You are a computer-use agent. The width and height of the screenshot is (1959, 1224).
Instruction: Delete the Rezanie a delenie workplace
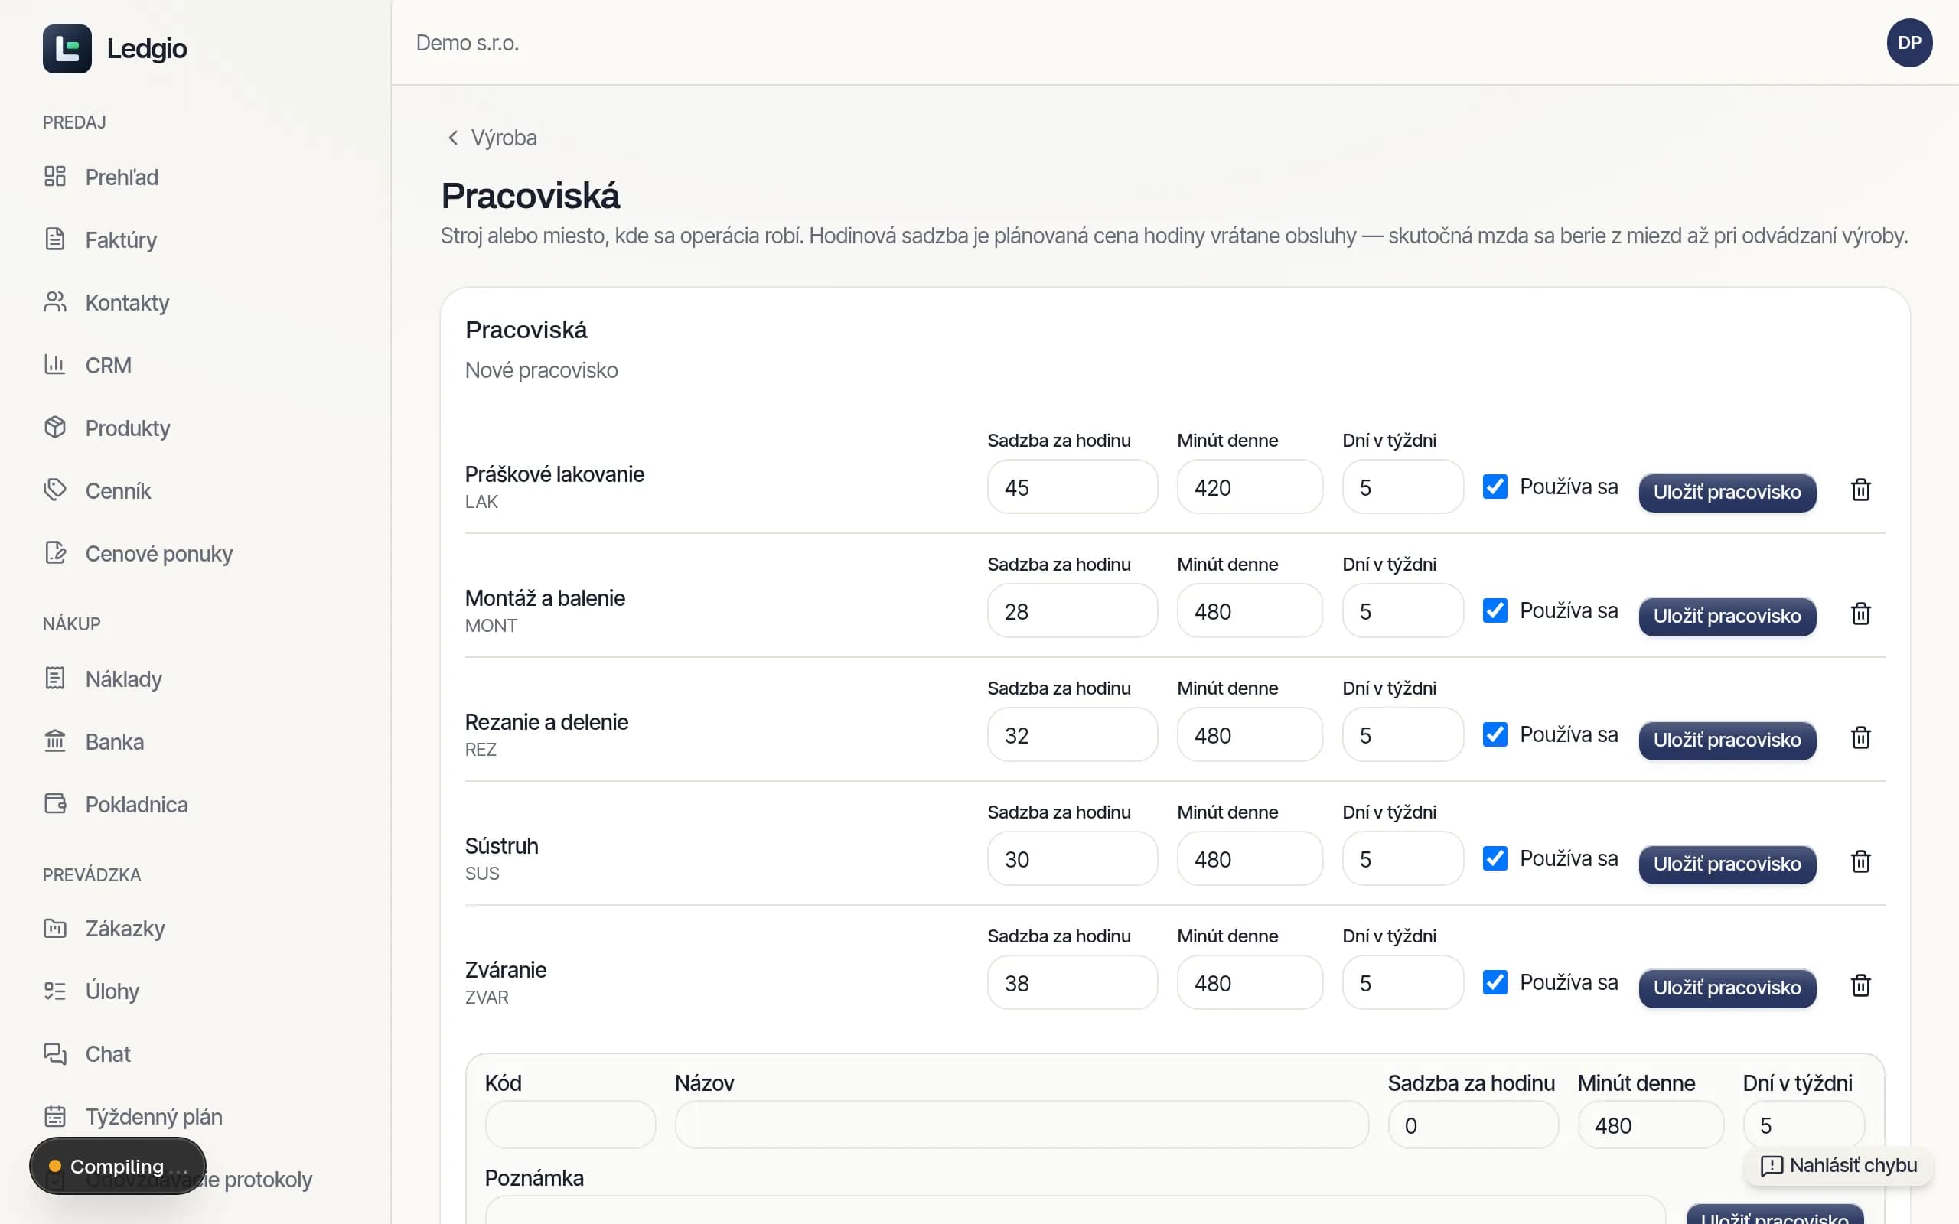[x=1860, y=737]
